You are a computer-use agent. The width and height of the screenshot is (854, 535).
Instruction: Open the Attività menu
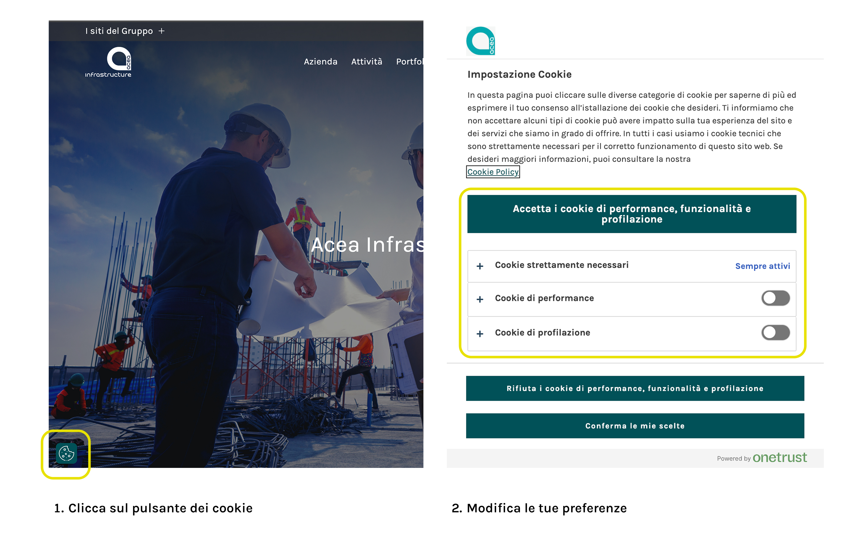coord(367,62)
